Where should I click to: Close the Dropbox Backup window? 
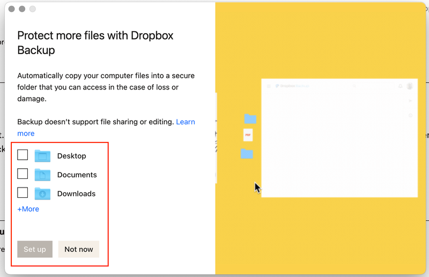click(11, 9)
